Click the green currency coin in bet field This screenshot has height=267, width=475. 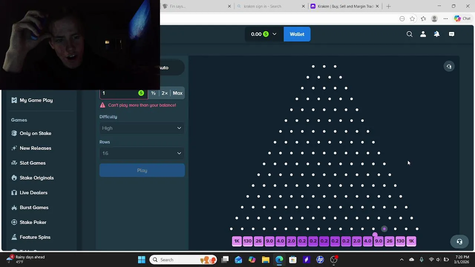141,93
